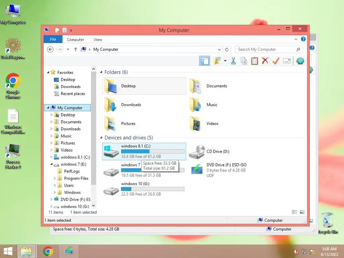Expand the Documents node in tree
Viewport: 344px width, 258px height.
(51, 122)
